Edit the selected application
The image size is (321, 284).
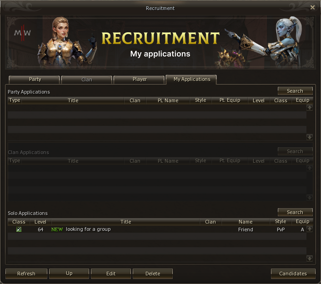(111, 274)
